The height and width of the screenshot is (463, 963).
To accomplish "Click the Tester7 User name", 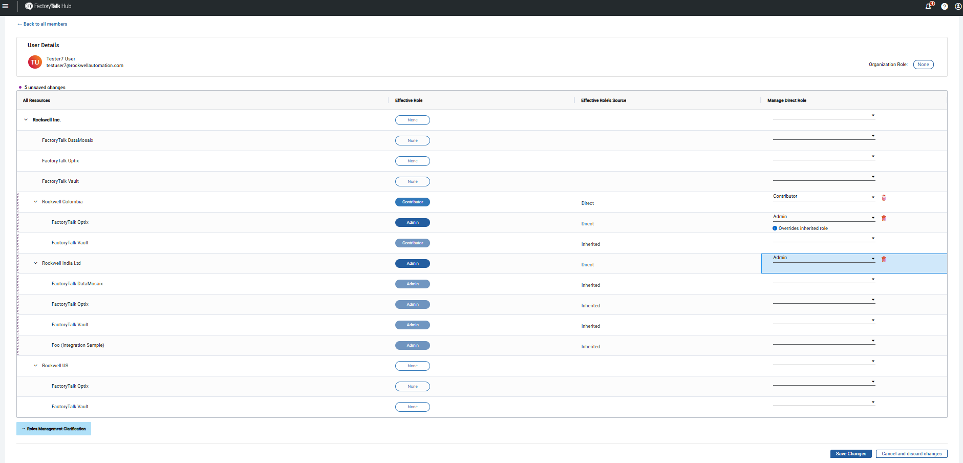I will pos(61,59).
